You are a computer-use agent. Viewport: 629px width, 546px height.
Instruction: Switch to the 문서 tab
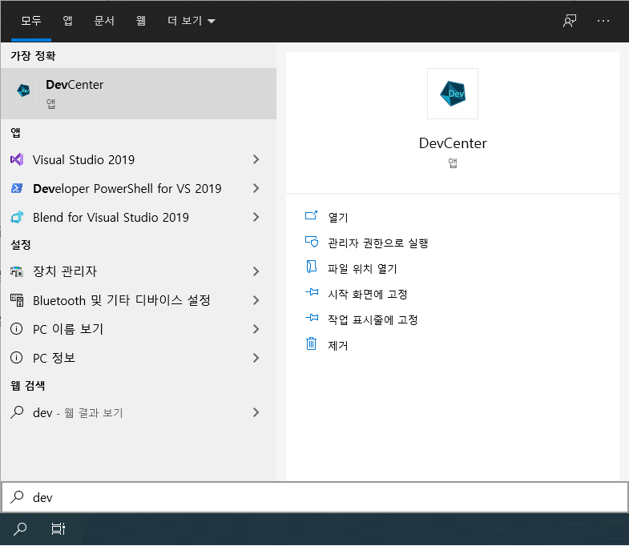click(x=104, y=21)
